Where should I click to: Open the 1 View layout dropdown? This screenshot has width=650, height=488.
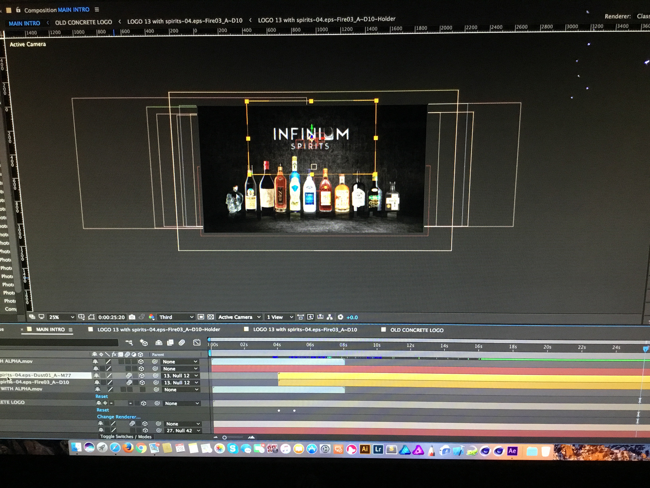pyautogui.click(x=280, y=317)
